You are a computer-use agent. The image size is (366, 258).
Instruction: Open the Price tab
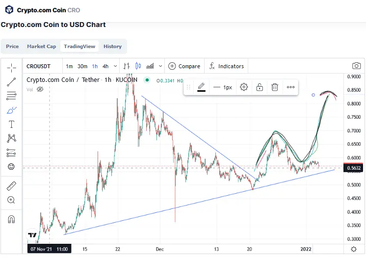coord(12,47)
